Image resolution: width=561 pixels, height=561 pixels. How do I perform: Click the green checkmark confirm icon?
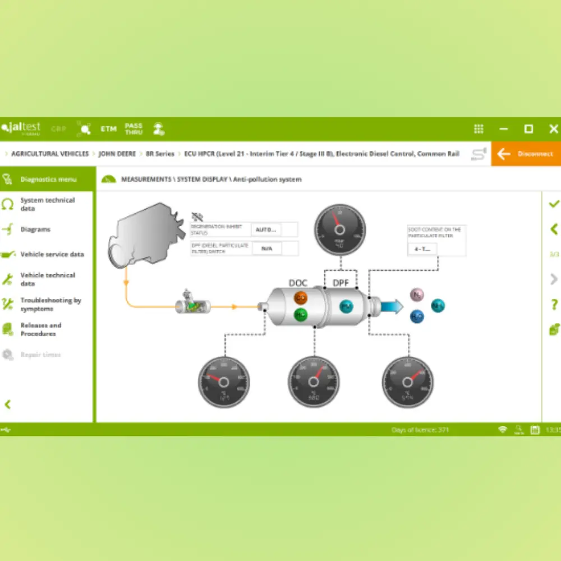tap(554, 204)
